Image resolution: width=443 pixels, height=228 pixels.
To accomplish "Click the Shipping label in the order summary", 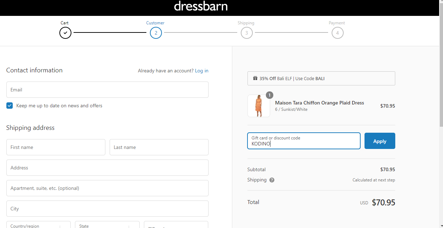I will pyautogui.click(x=257, y=180).
